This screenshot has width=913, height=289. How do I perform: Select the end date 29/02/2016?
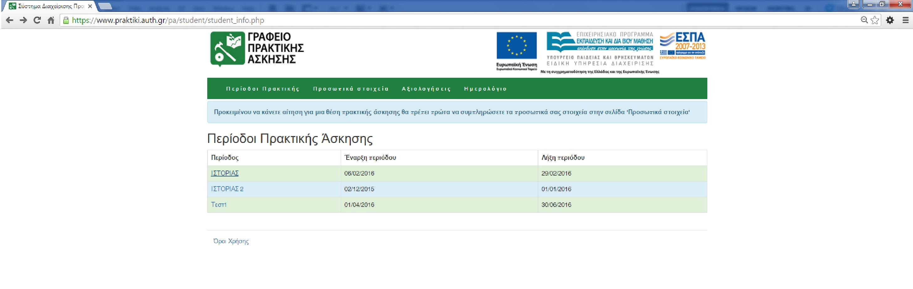[556, 173]
